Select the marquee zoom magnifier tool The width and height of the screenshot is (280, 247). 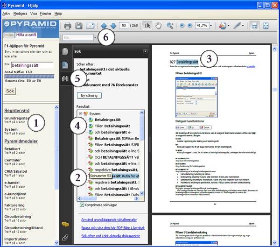(170, 26)
